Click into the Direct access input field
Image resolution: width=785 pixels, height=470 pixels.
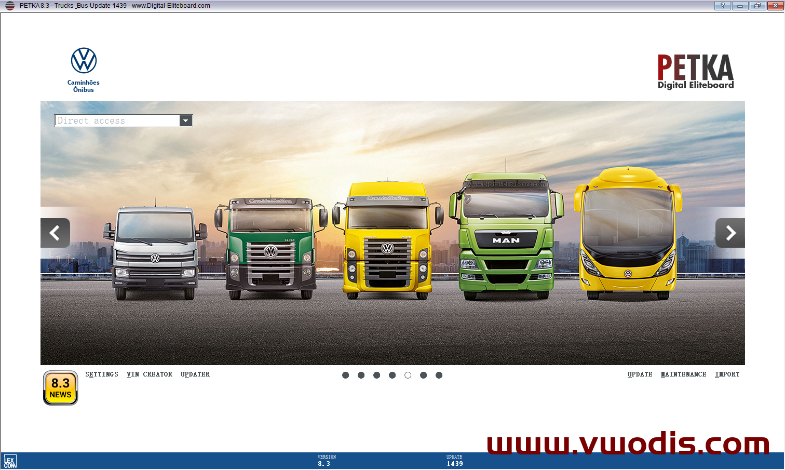coord(117,121)
